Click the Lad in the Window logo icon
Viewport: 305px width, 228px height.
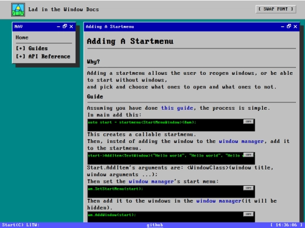click(18, 10)
